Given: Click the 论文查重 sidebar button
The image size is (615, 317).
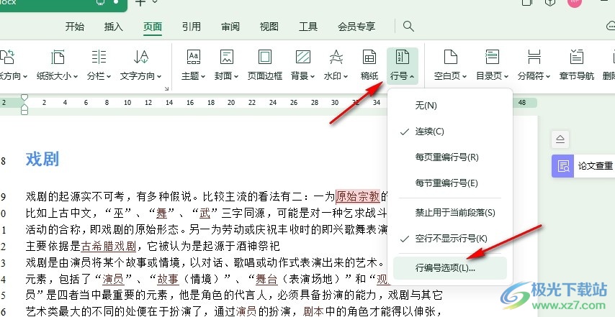Looking at the screenshot, I should [x=583, y=166].
